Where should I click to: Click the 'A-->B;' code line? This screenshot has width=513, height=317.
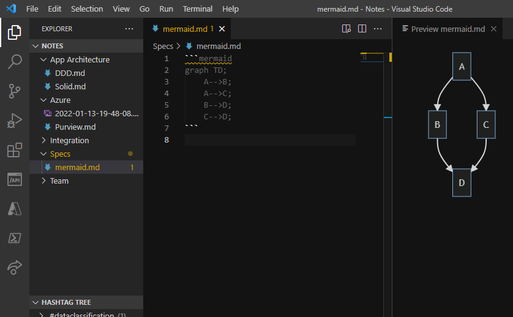pos(217,82)
